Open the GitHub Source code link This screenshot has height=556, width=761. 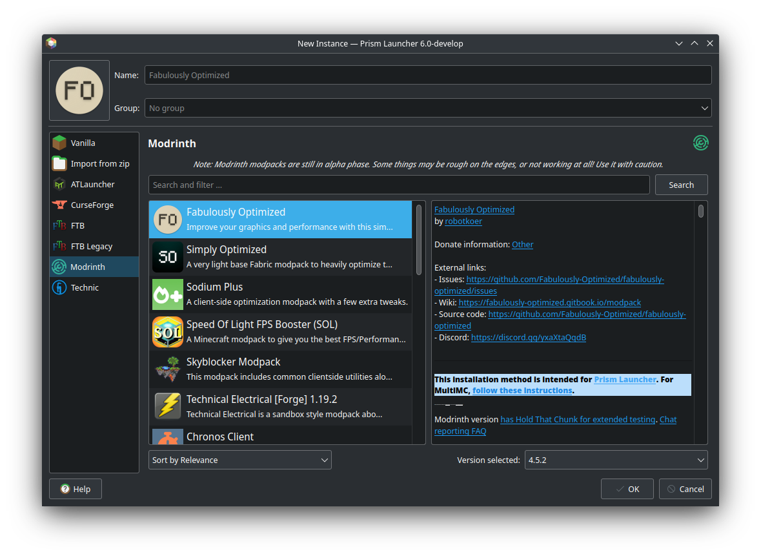click(x=587, y=314)
